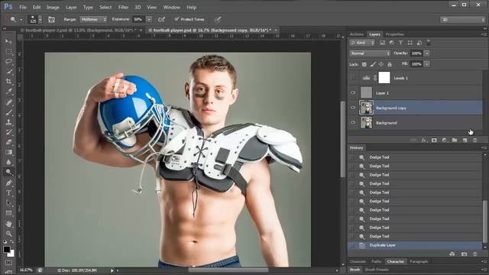Turn layer filtering on or off
Viewport: 489px width, 275px height.
(x=428, y=43)
